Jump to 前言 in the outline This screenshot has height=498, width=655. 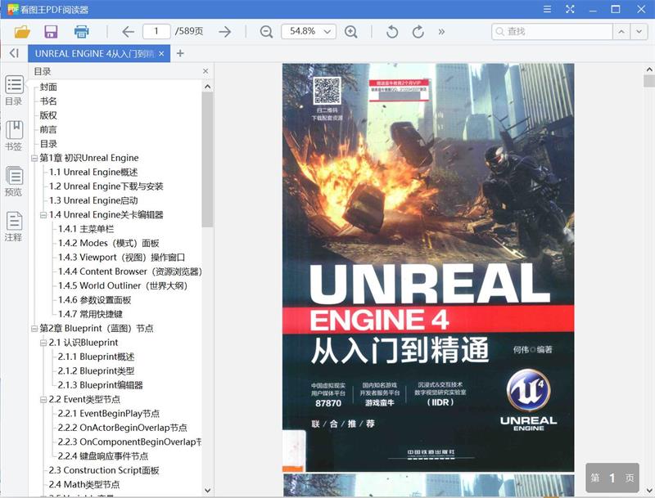click(x=48, y=130)
